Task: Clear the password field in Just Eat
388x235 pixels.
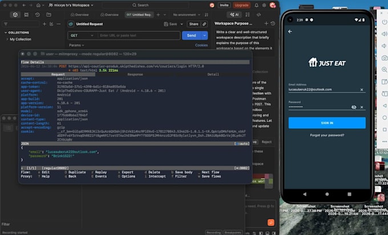Action: click(x=362, y=107)
